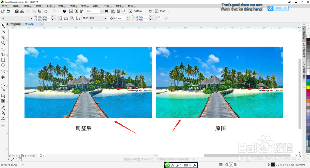Open the page size A4 dropdown

point(31,18)
